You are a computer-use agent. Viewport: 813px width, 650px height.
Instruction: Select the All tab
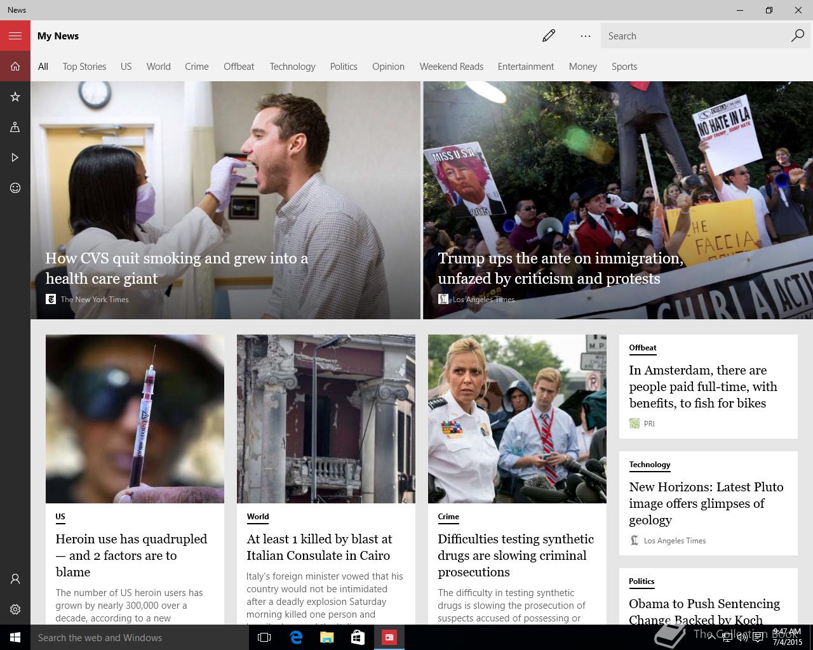coord(43,66)
